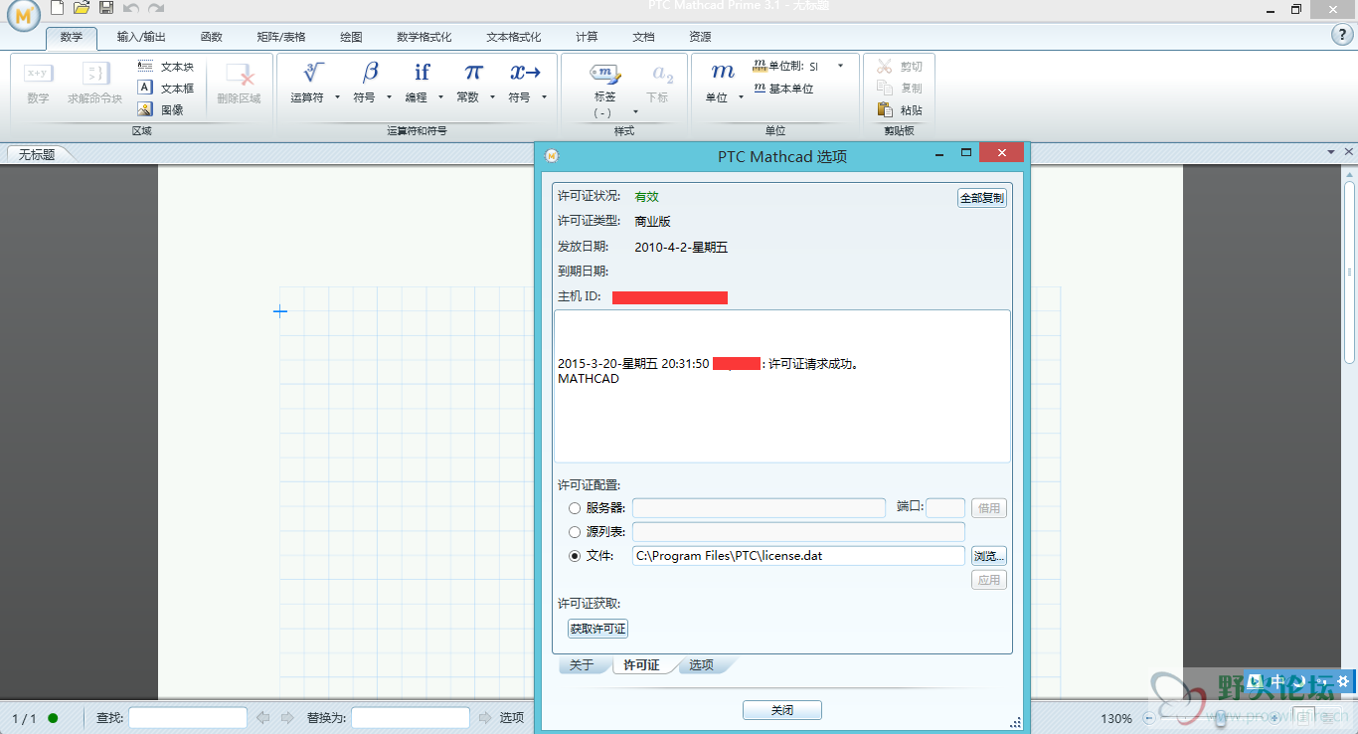Open the help question mark icon
Viewport: 1358px width, 734px height.
coord(1341,35)
